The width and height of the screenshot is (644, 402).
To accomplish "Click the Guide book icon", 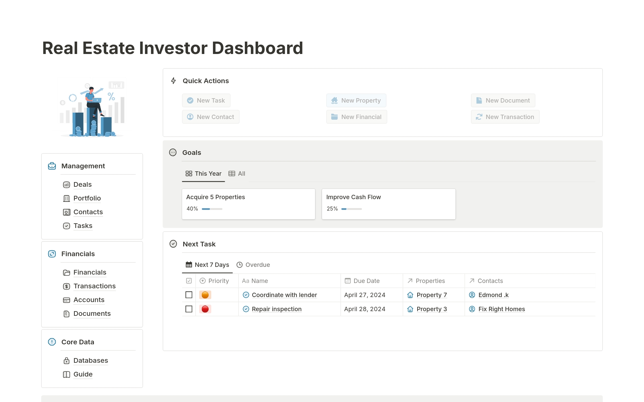I will point(66,375).
